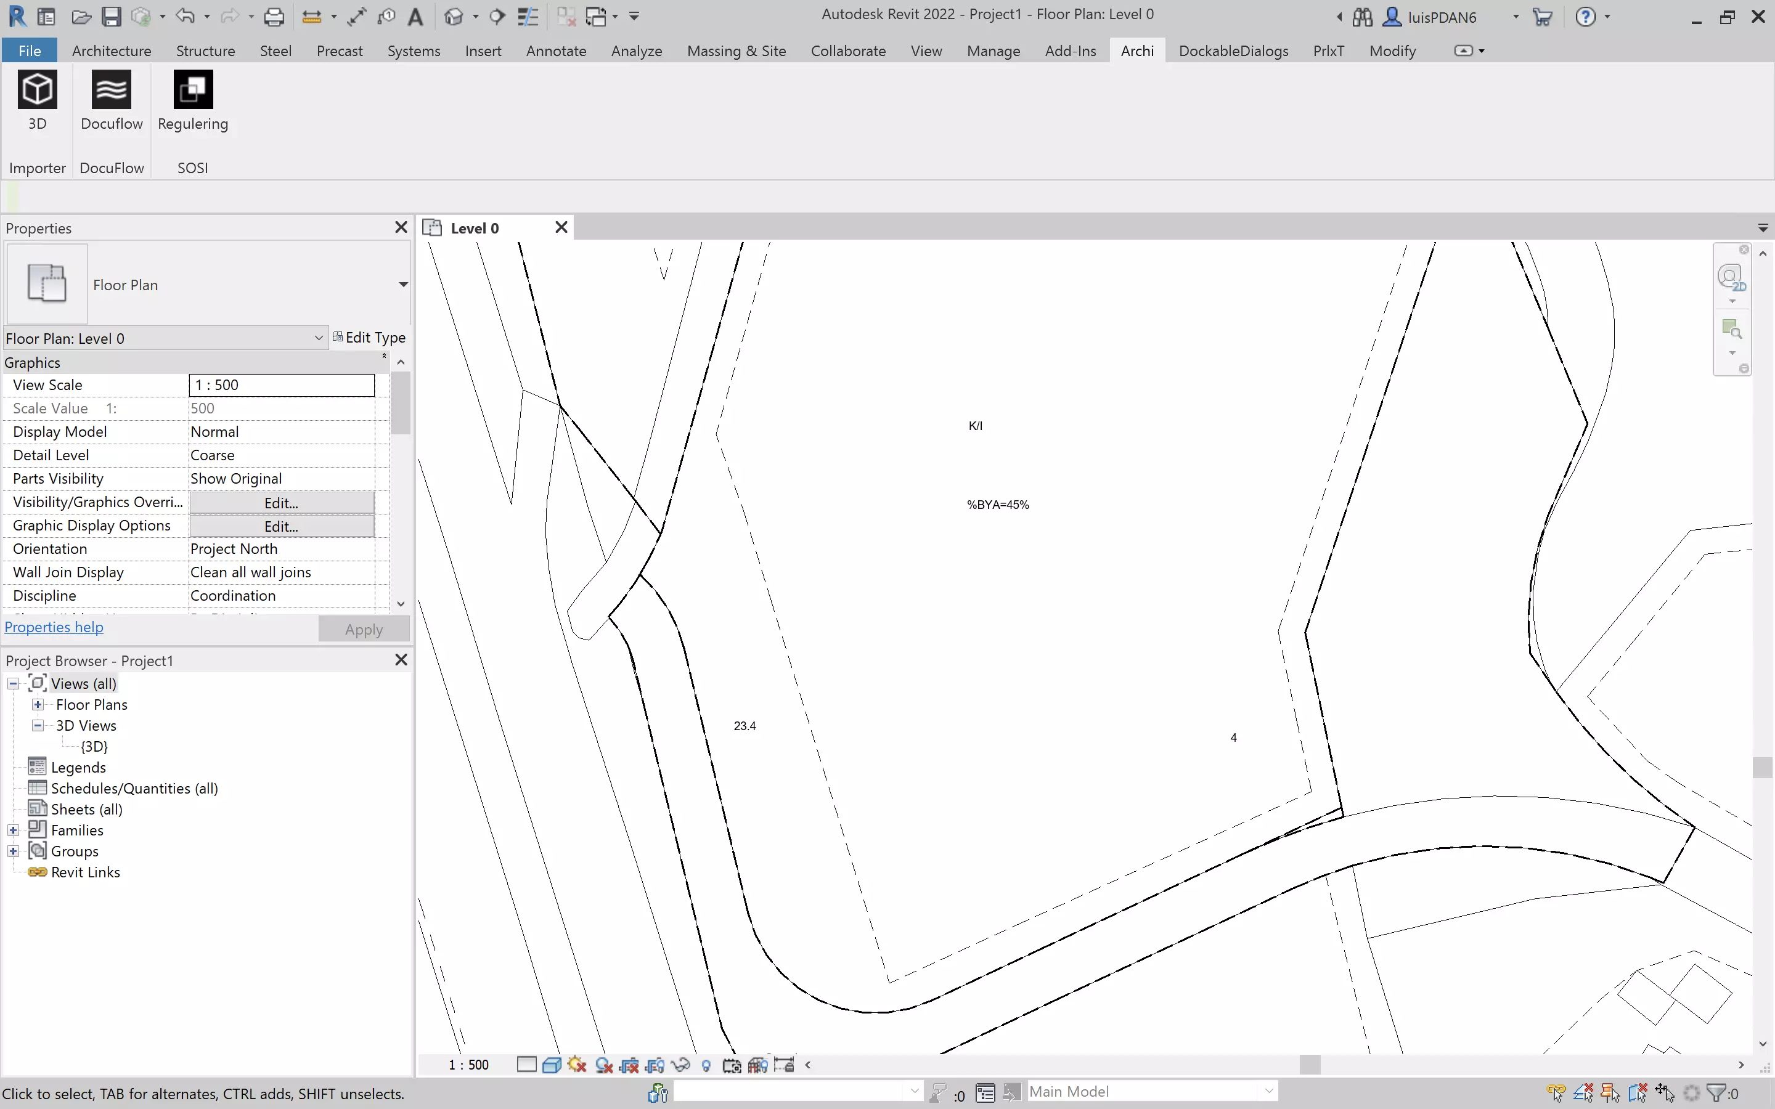Click Temporary Hide/Isolate sunglasses icon

[x=680, y=1065]
